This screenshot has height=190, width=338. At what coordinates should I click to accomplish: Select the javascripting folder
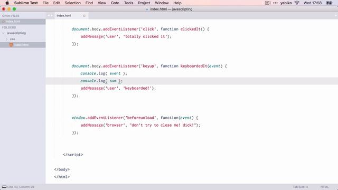(16, 33)
